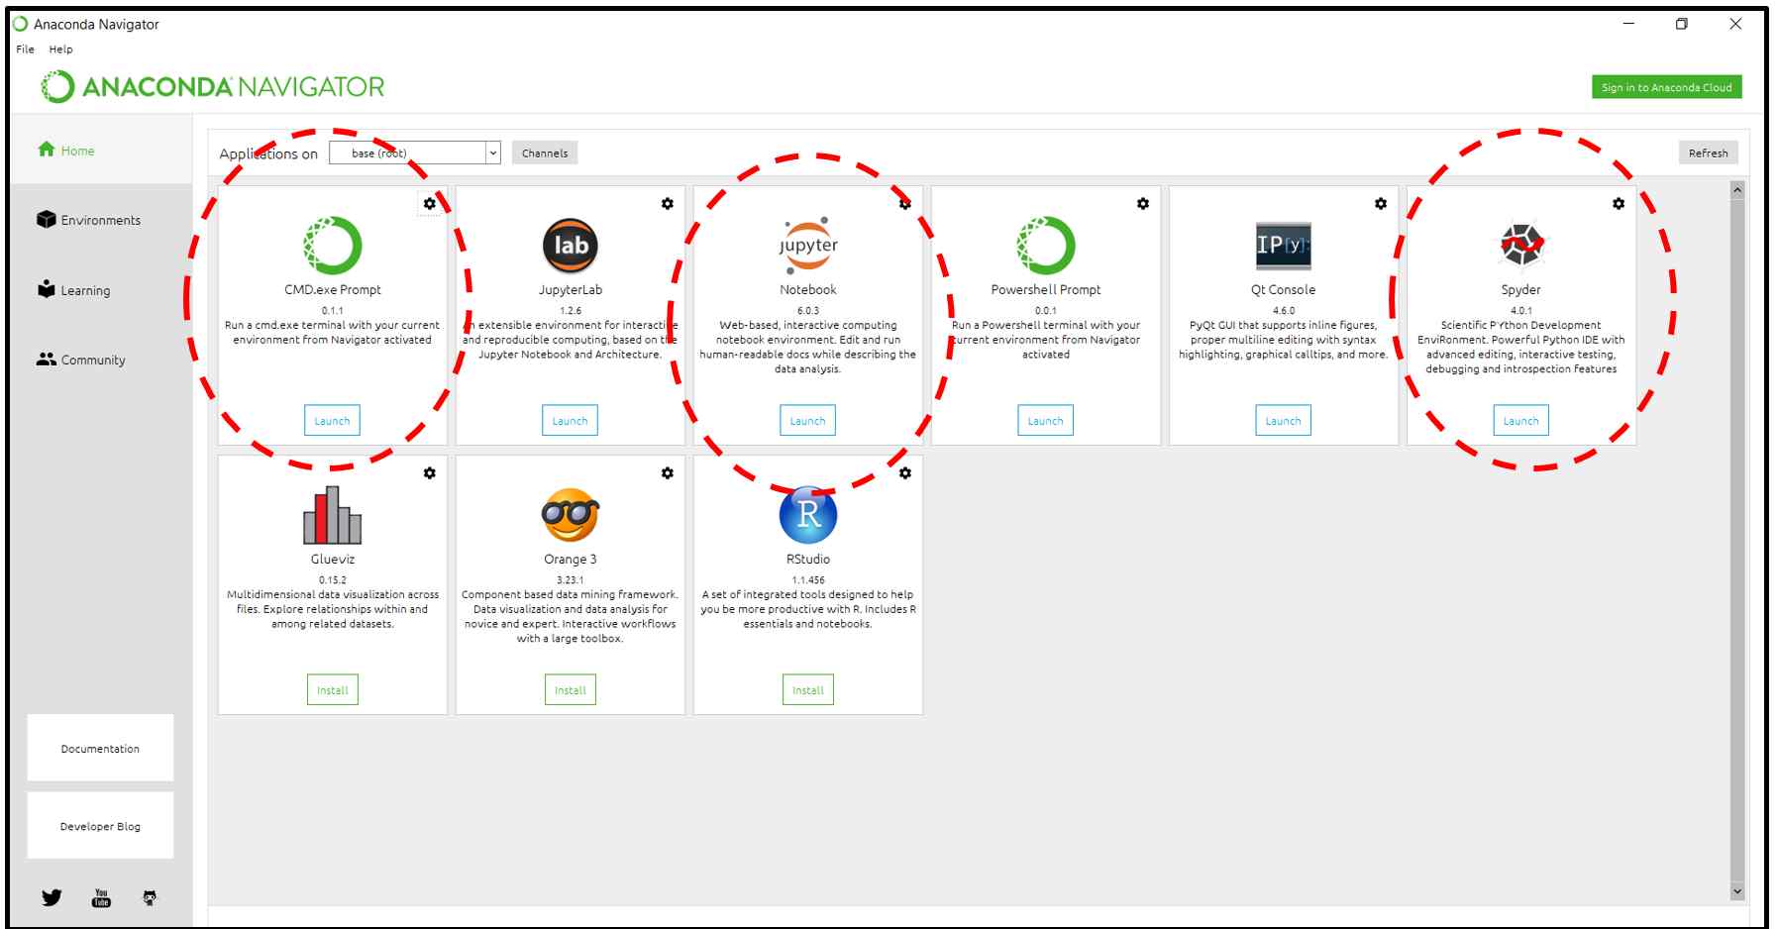Click the 'Spyder' card title

tap(1520, 289)
